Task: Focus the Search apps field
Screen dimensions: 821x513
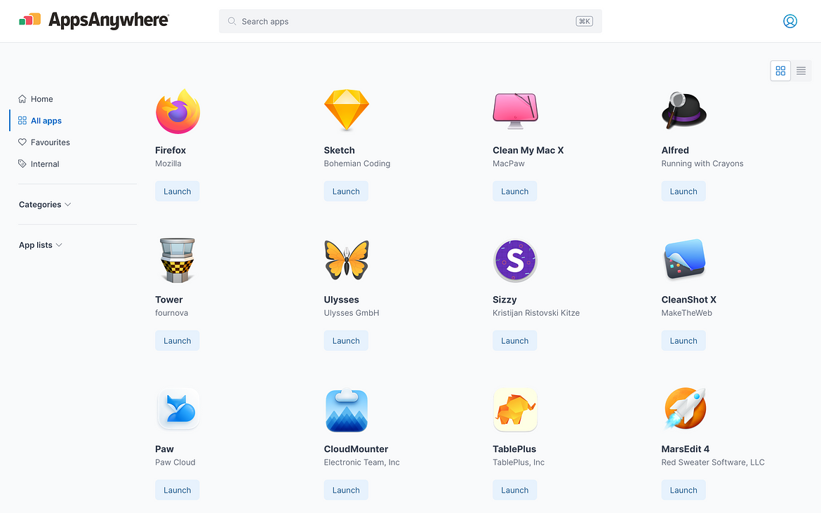Action: (410, 21)
